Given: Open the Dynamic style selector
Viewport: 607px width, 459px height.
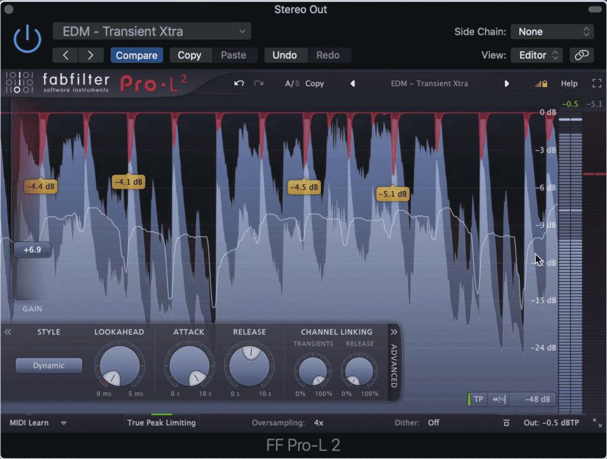Looking at the screenshot, I should point(49,365).
